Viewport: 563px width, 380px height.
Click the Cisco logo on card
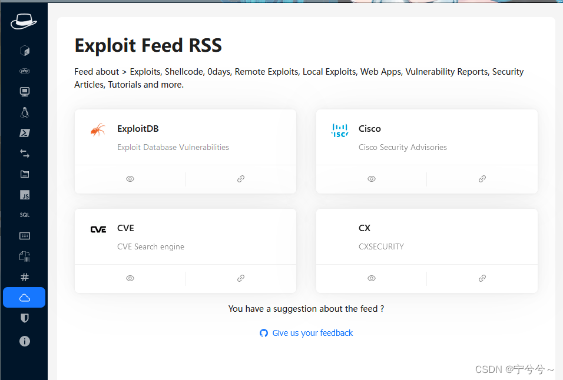coord(340,131)
